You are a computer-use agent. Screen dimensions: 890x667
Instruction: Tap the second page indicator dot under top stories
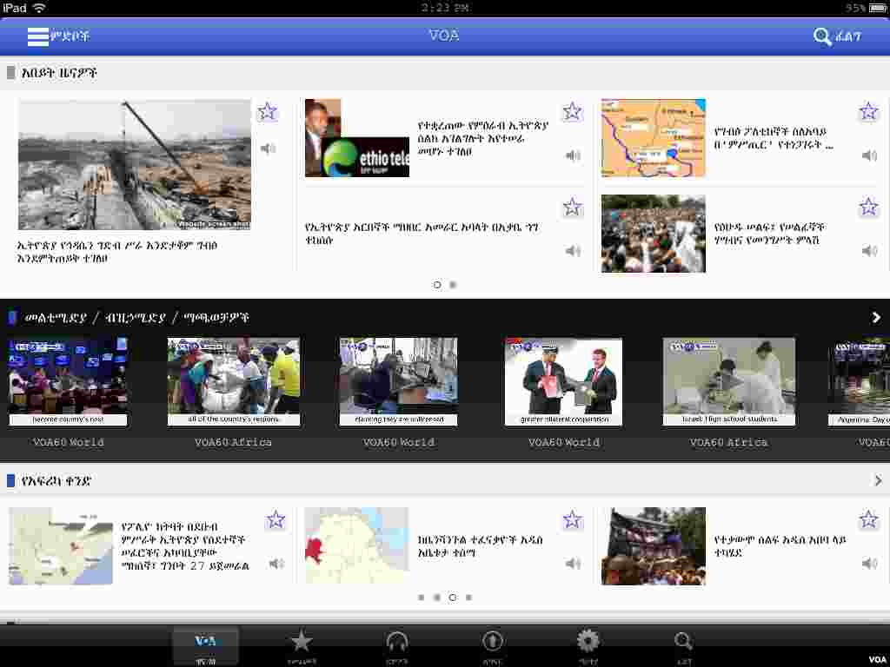(x=453, y=284)
